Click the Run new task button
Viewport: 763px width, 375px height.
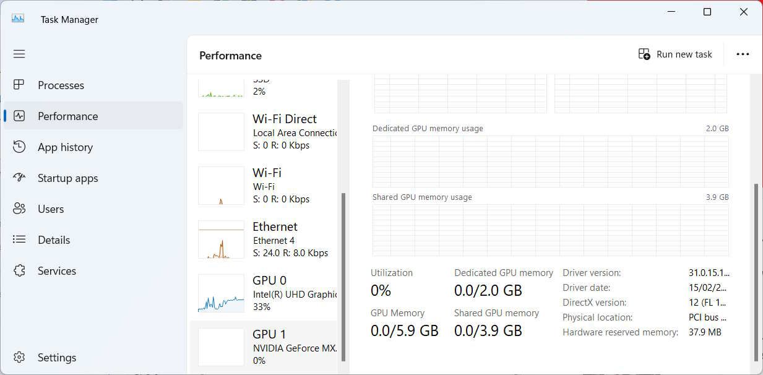coord(675,54)
